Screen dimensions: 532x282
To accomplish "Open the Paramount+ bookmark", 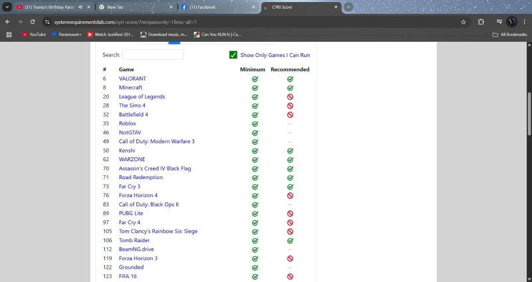I will (x=66, y=35).
